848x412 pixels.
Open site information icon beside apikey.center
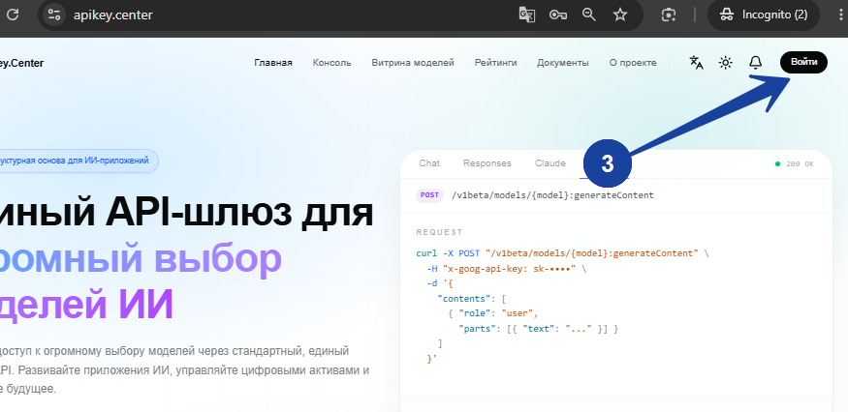(x=54, y=15)
